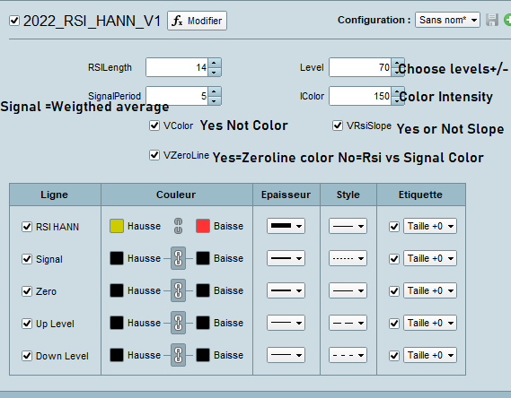The image size is (511, 398).
Task: Click the green add configuration icon
Action: 507,20
